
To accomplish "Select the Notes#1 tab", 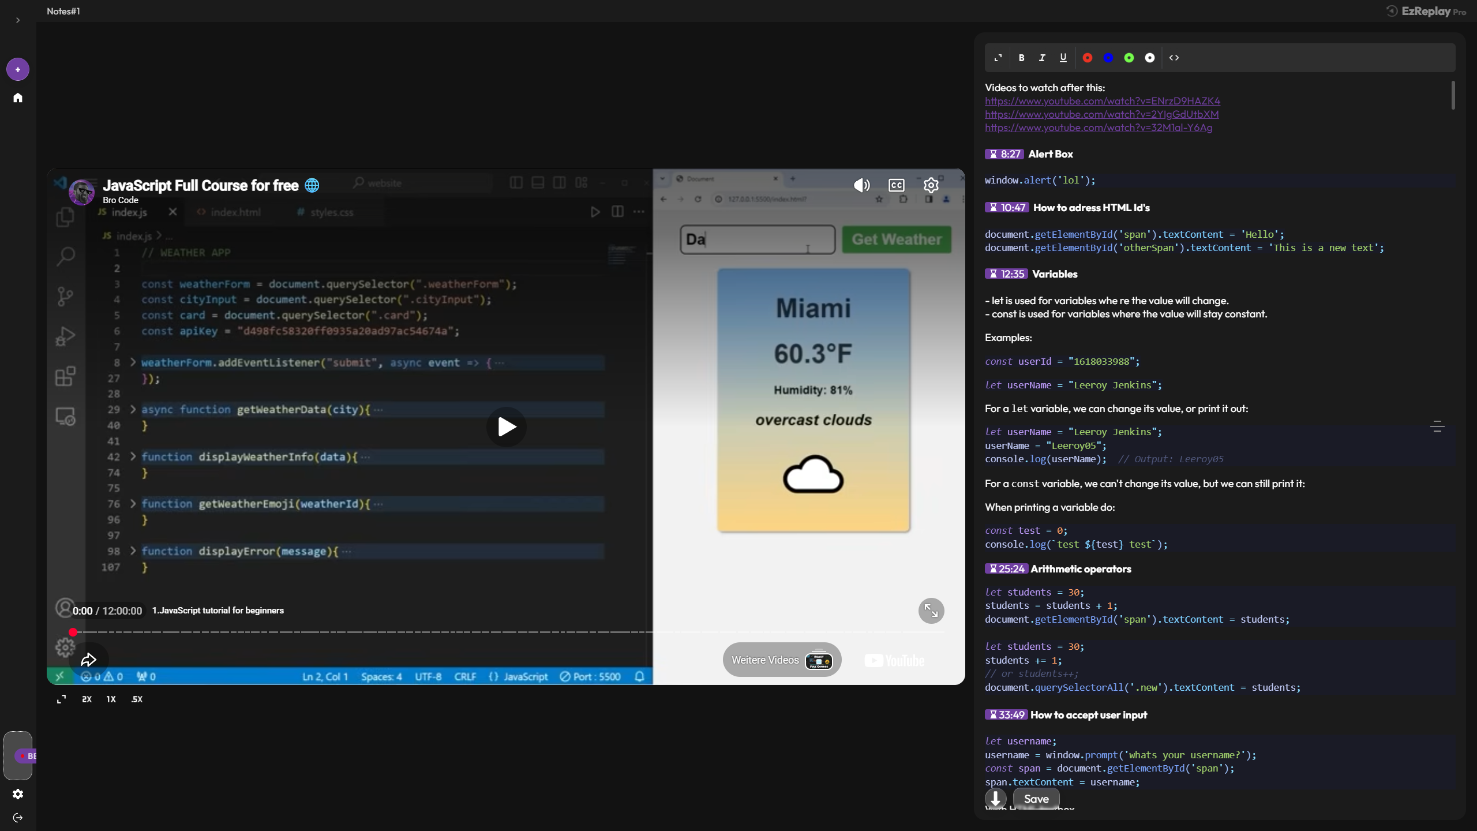I will [x=63, y=11].
